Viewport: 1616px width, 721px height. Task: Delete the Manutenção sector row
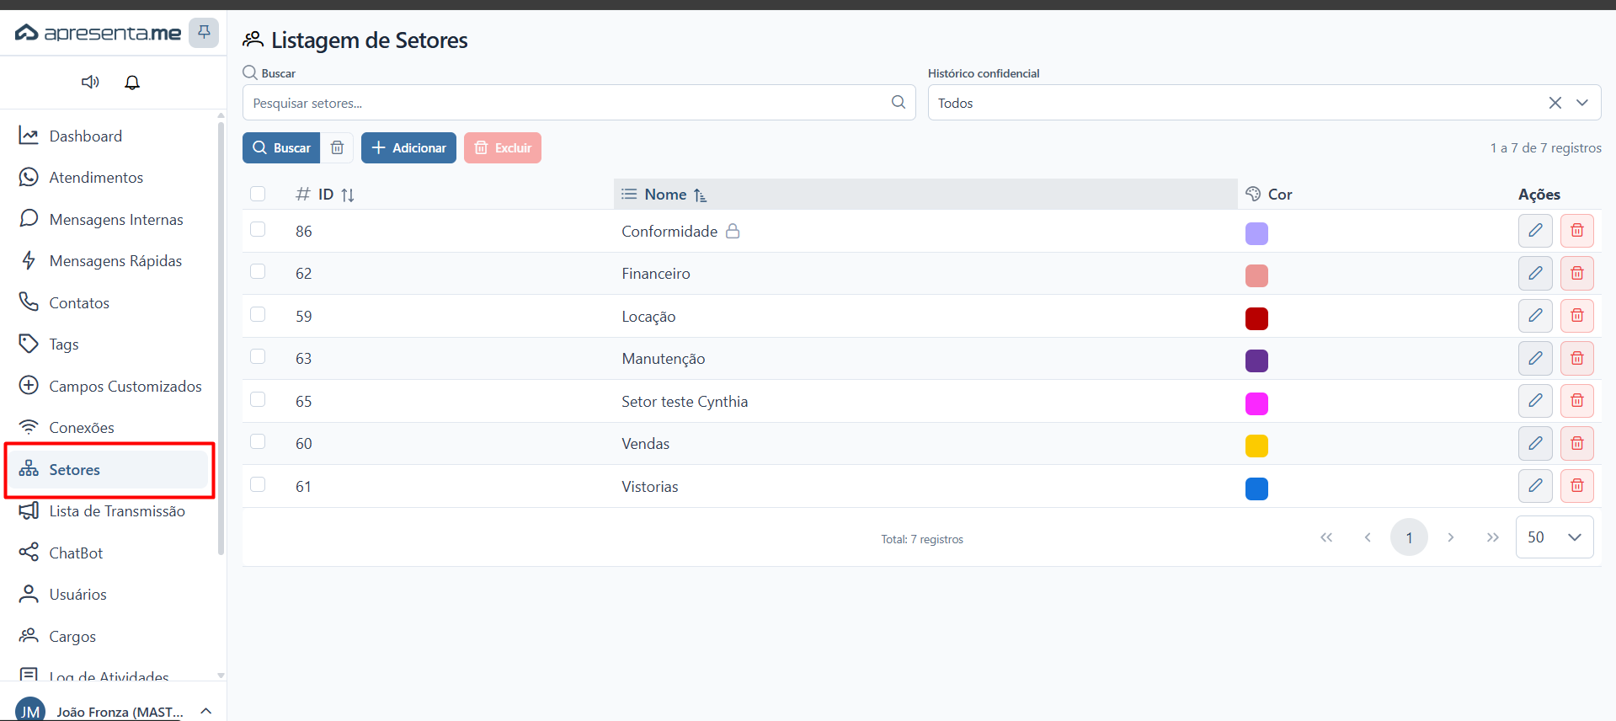(1577, 358)
